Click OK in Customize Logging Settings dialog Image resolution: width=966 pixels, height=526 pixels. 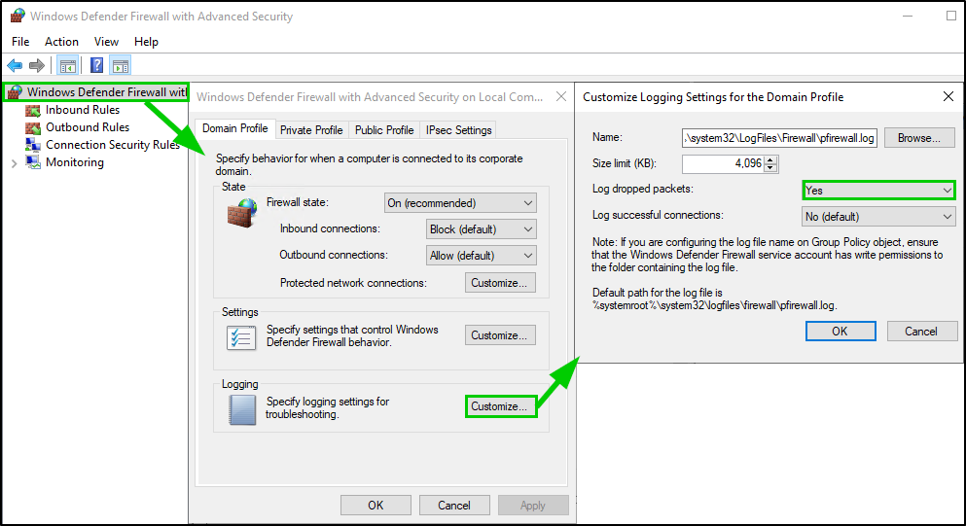tap(841, 331)
